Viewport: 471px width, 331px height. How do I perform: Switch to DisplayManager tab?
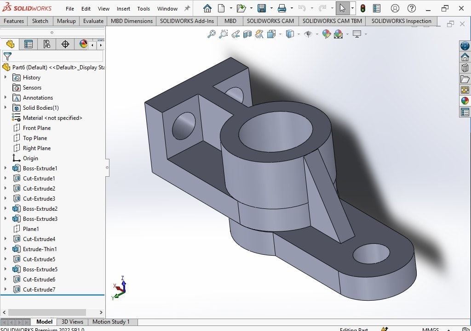pos(83,45)
